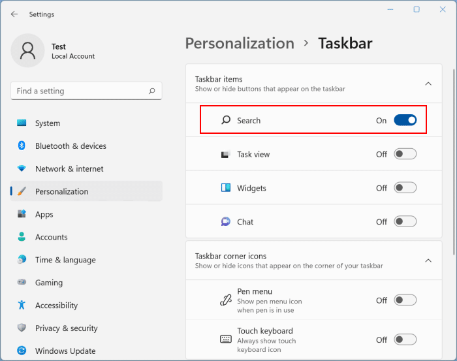Screen dimensions: 457x361
Task: Click the Taskbar corner icons header text
Action: pos(230,256)
